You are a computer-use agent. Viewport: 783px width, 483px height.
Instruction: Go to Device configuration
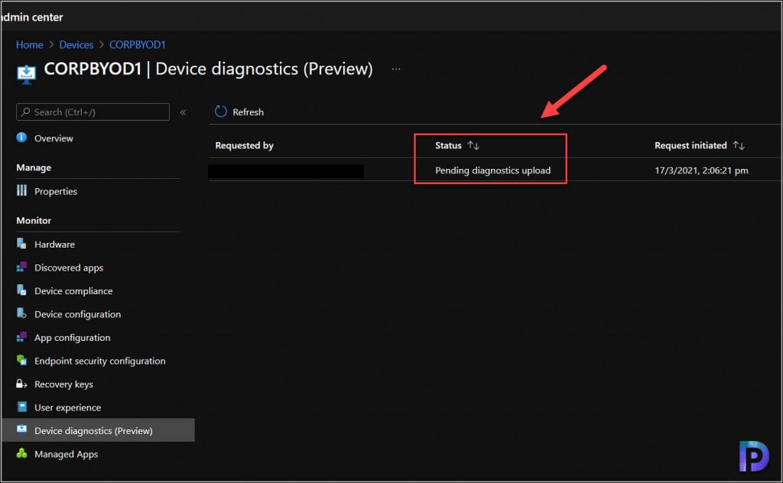(77, 314)
